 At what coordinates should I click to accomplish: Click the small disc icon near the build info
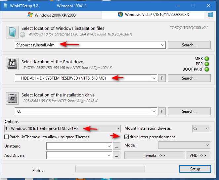22,35
